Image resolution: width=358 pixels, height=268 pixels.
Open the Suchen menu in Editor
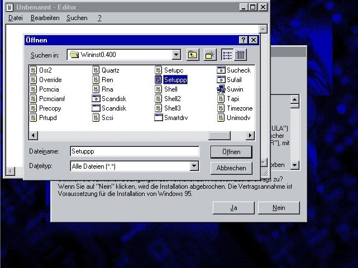pos(77,18)
